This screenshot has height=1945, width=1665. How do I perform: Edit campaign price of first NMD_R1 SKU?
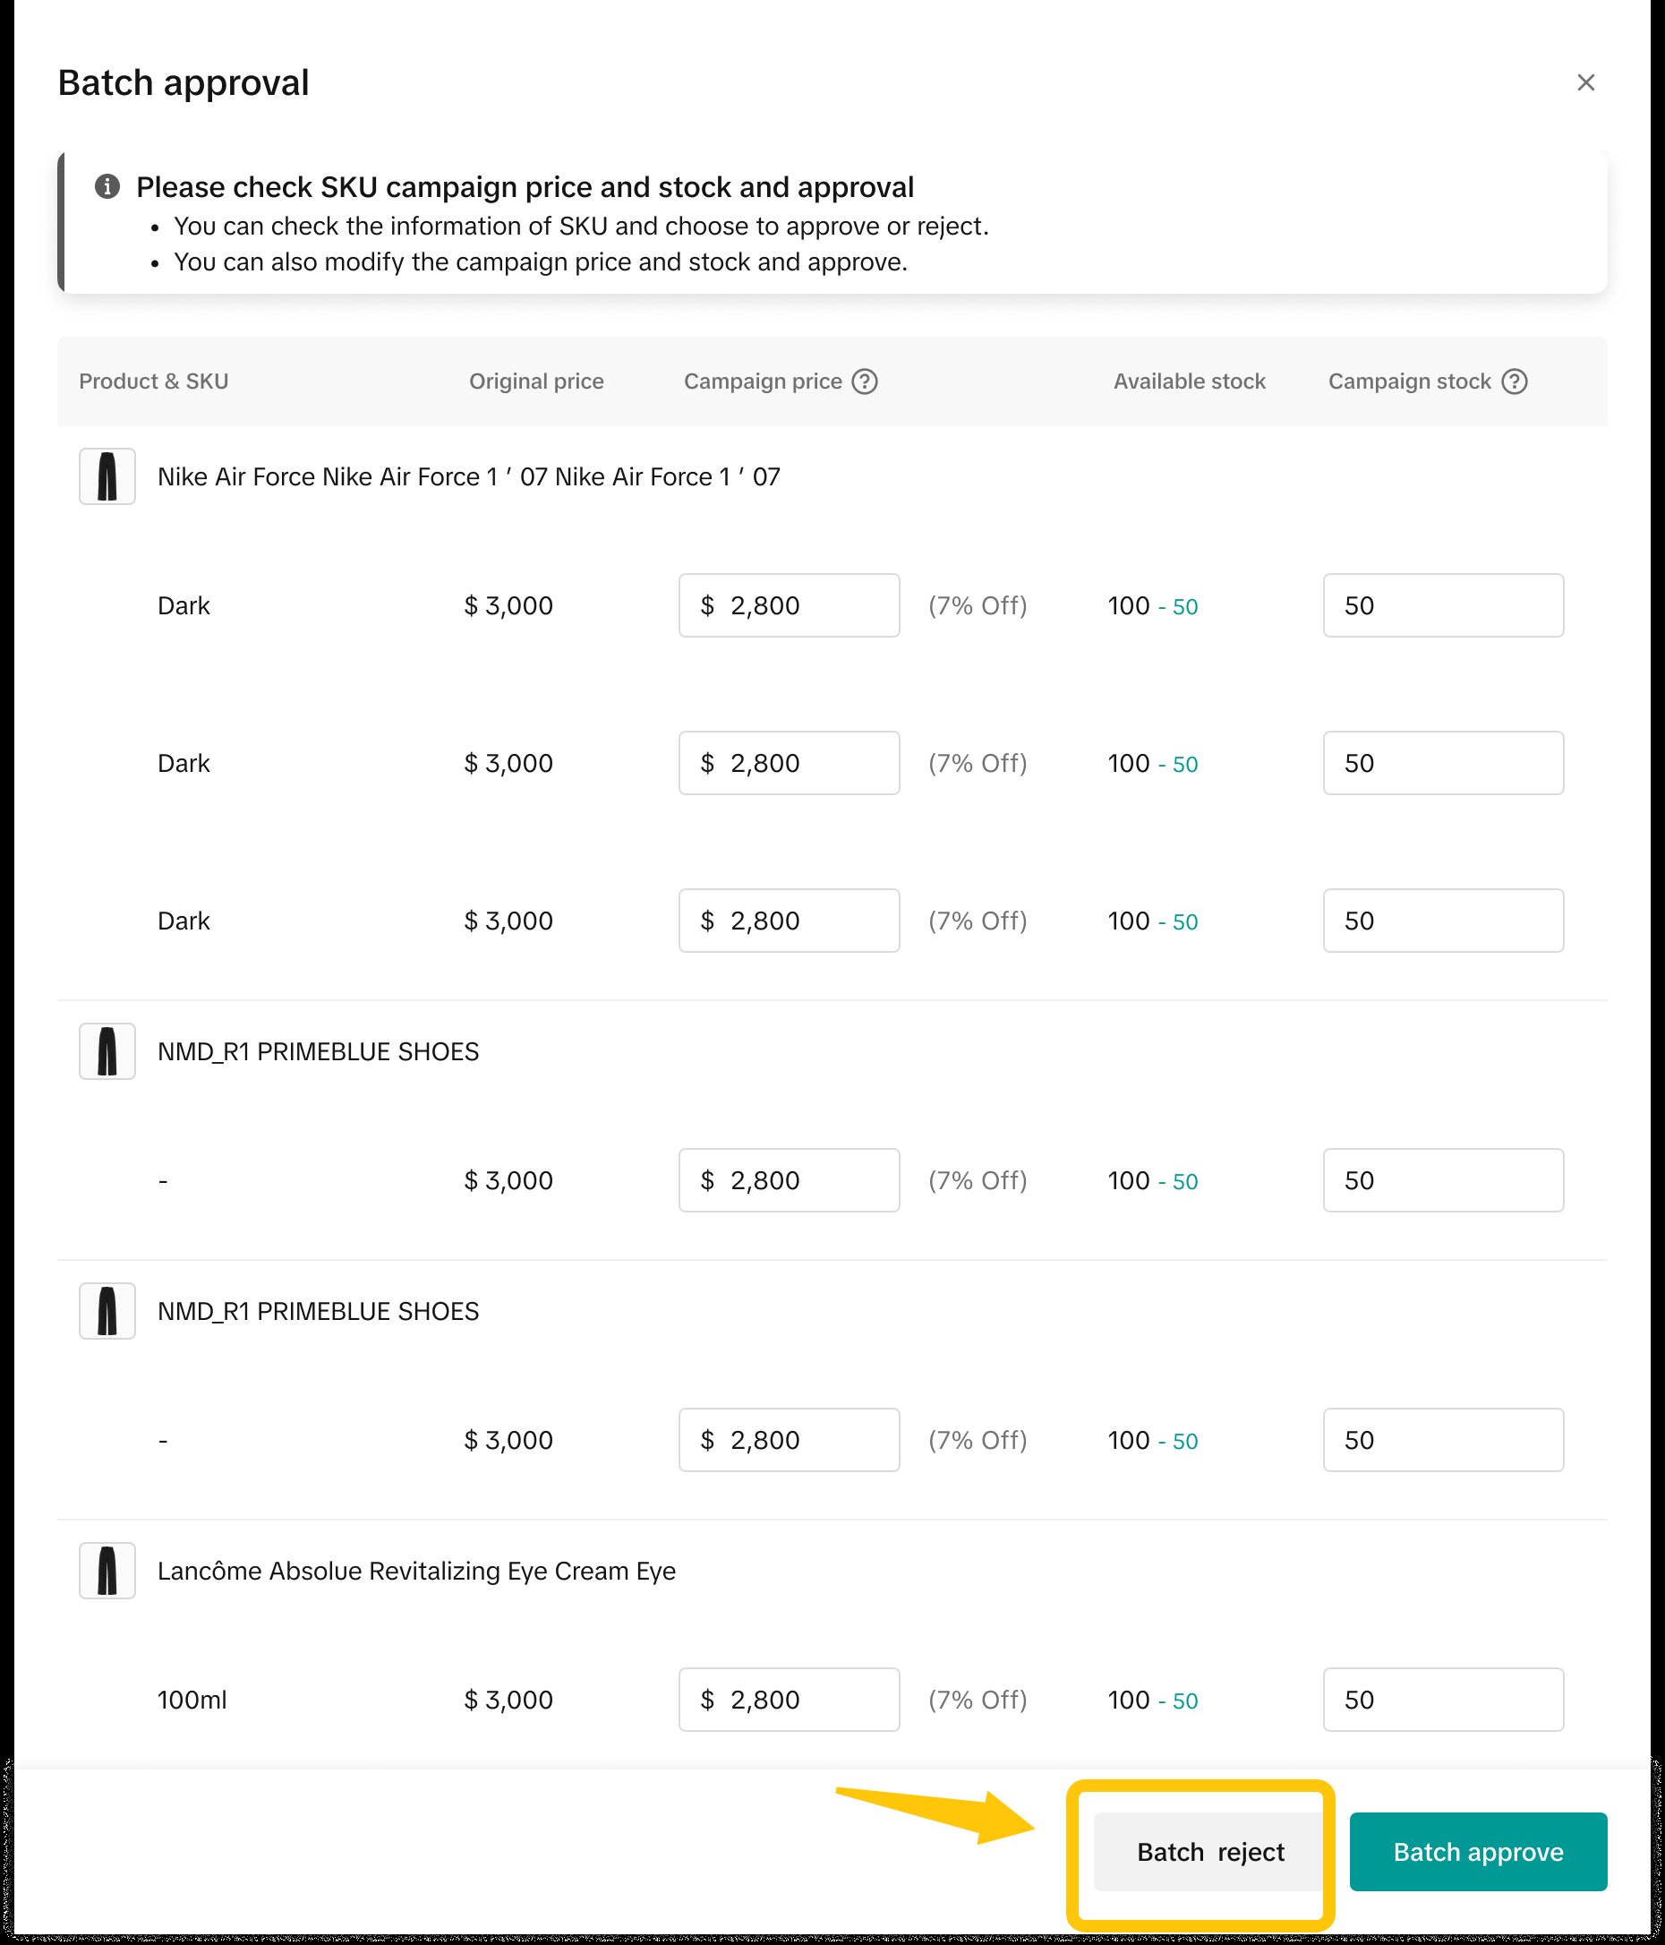pos(789,1180)
